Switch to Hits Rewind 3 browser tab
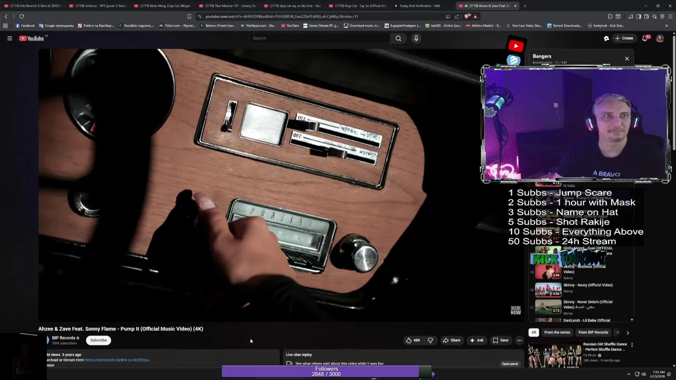Viewport: 676px width, 380px height. tap(32, 6)
